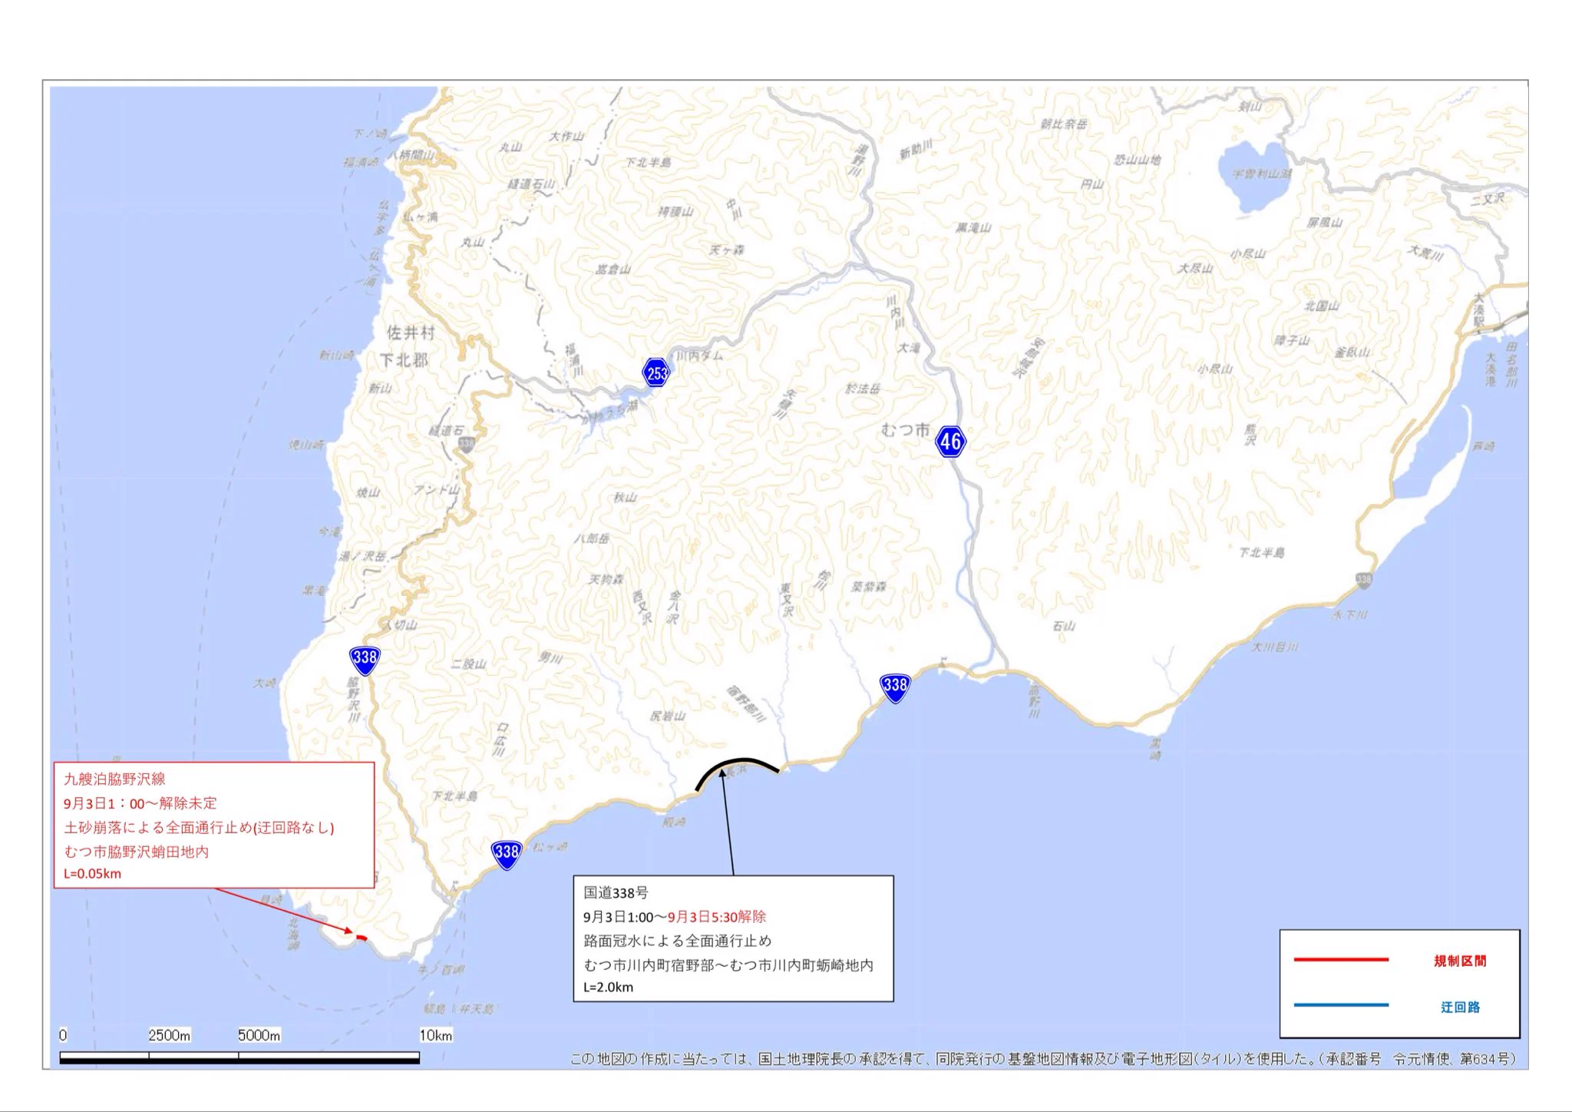Click the gray 338 shield beside 縫道石
1572x1112 pixels.
click(x=466, y=444)
